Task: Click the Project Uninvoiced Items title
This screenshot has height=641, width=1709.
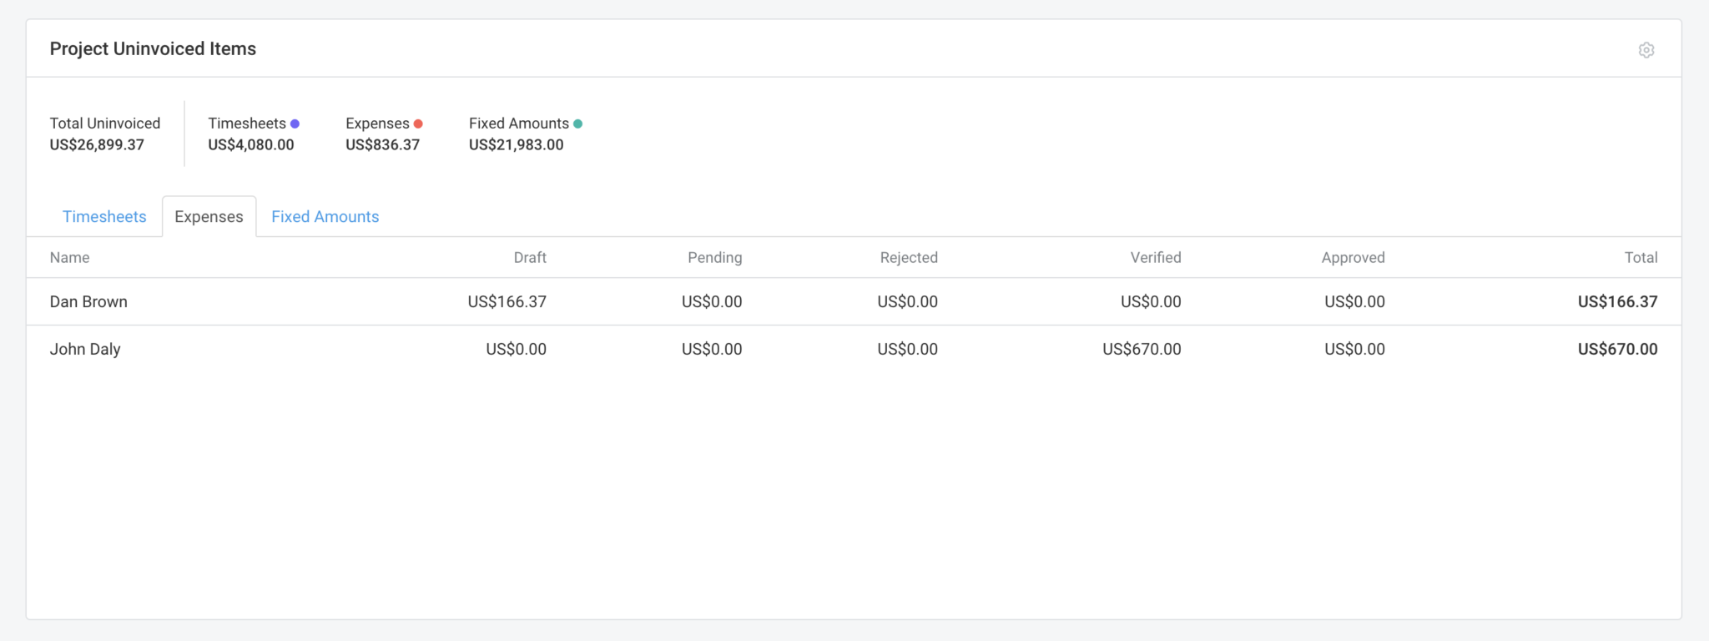Action: click(153, 48)
